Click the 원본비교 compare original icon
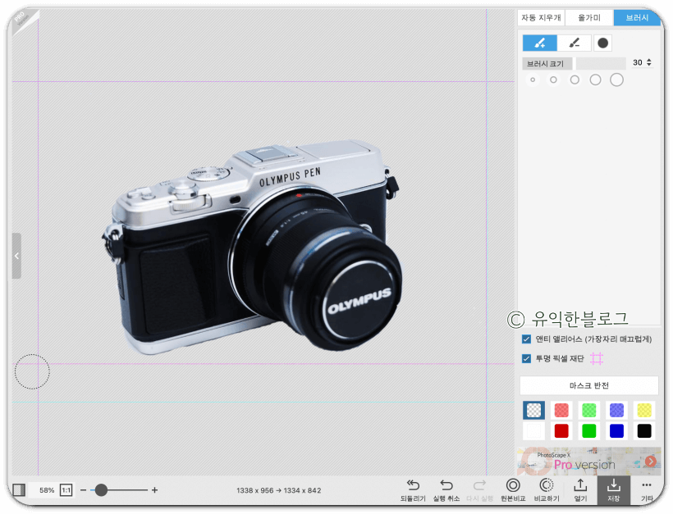 click(513, 485)
